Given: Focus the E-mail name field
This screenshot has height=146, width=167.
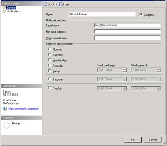Looking at the screenshot, I should [127, 25].
